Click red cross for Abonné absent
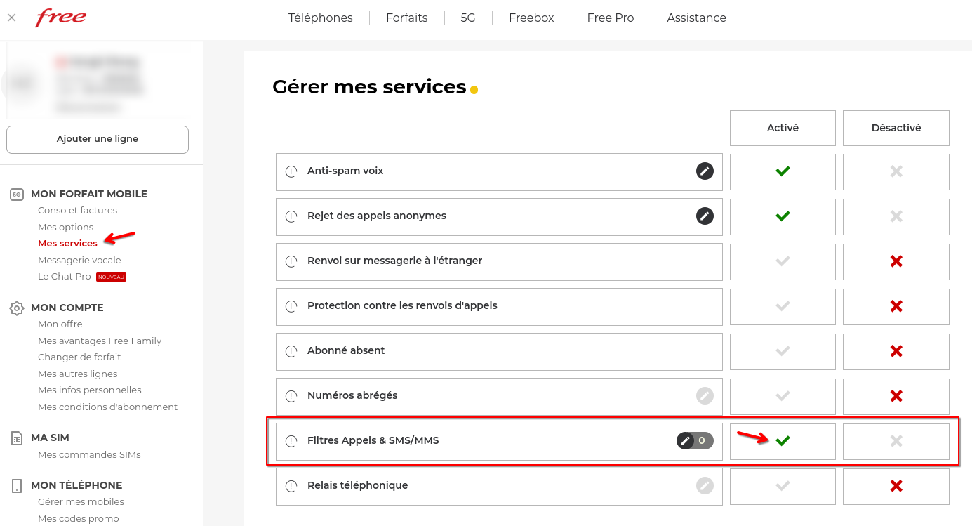Viewport: 972px width, 526px height. tap(896, 351)
